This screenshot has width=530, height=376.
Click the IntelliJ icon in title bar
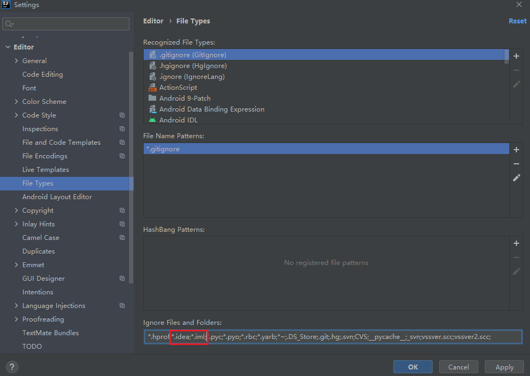pyautogui.click(x=6, y=4)
